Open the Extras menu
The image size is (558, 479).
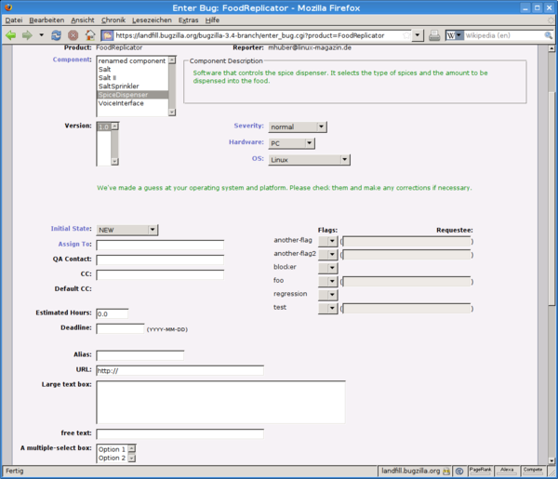click(188, 20)
